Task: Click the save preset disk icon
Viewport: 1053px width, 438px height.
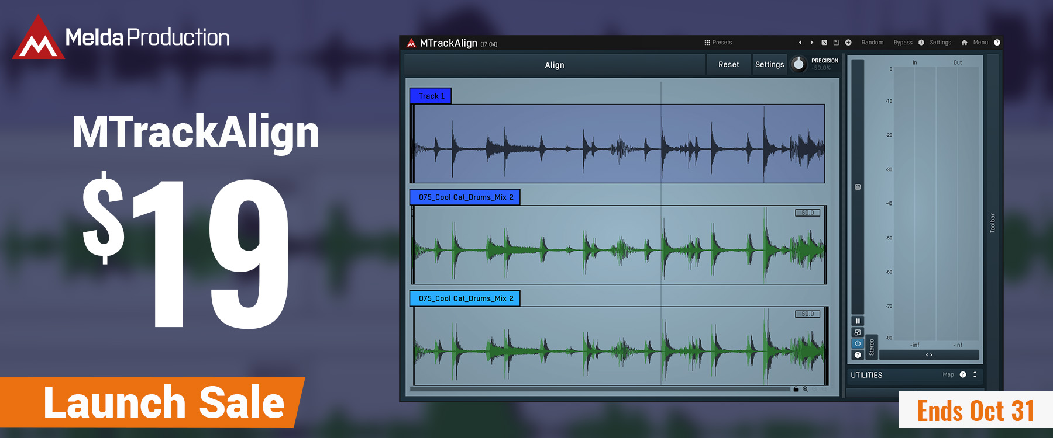Action: coord(836,43)
